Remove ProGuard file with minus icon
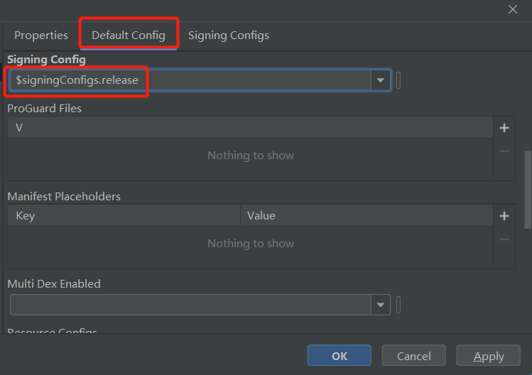The width and height of the screenshot is (532, 375). 504,151
